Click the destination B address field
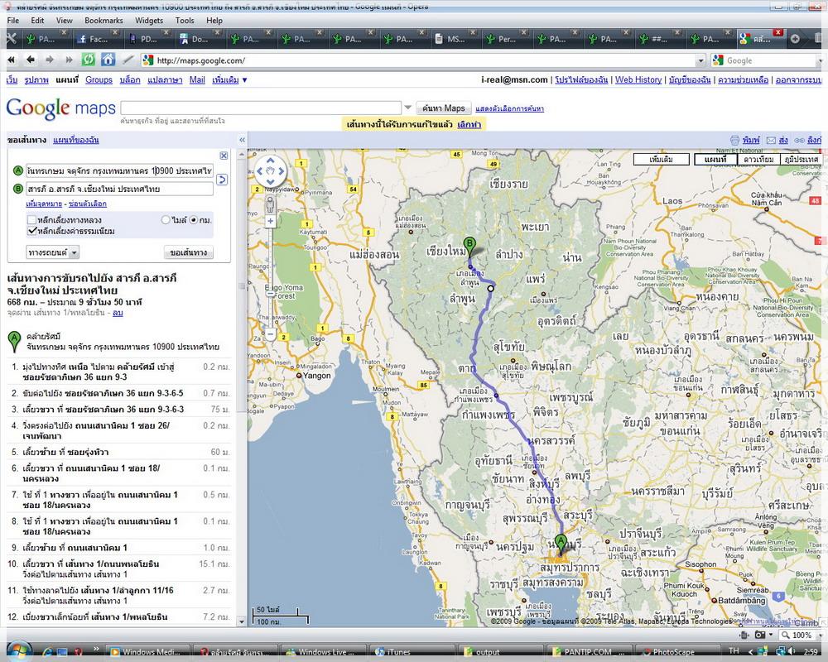 [x=119, y=189]
